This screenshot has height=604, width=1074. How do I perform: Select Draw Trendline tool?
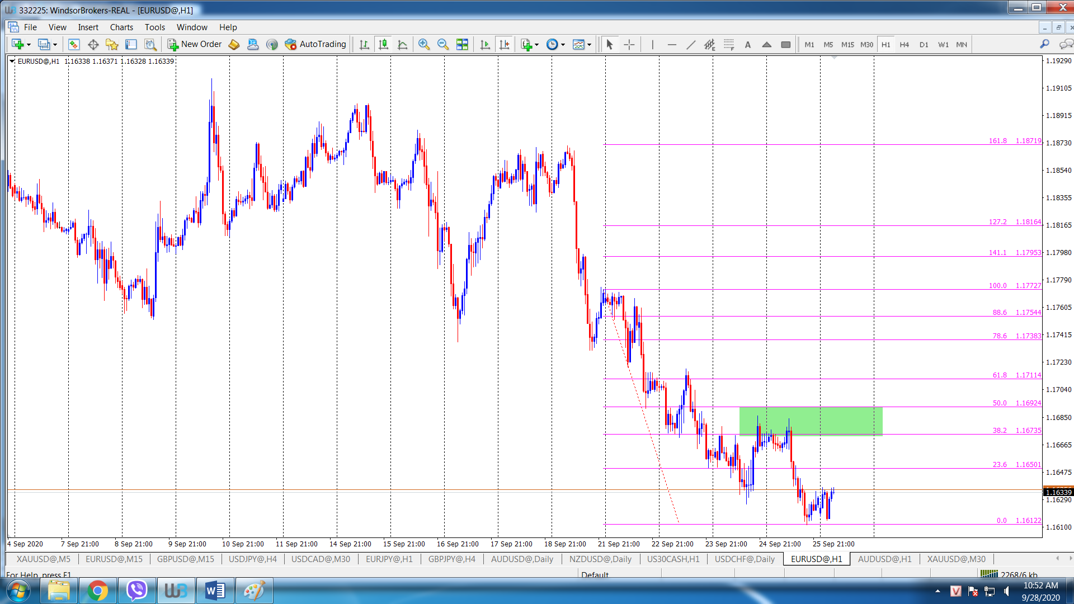[x=691, y=44]
